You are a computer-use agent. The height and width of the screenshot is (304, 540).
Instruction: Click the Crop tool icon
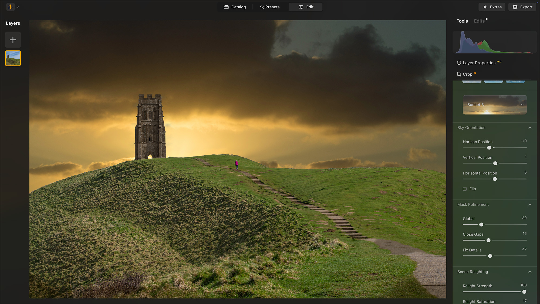click(459, 74)
